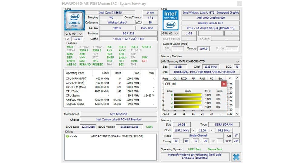The image size is (291, 163).
Task: Click the CPU Turbo operating point row
Action: click(x=110, y=91)
